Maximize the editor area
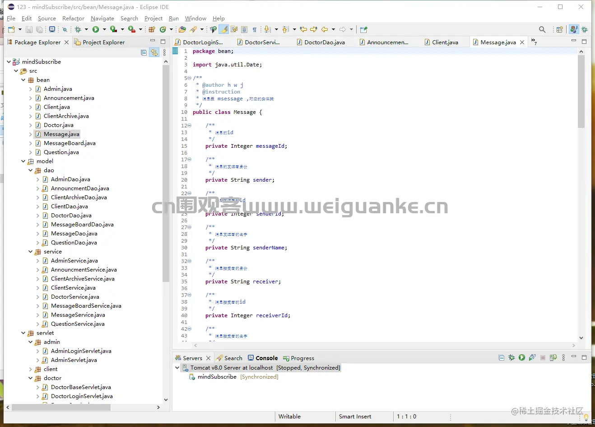Viewport: 595px width, 427px height. [x=584, y=41]
